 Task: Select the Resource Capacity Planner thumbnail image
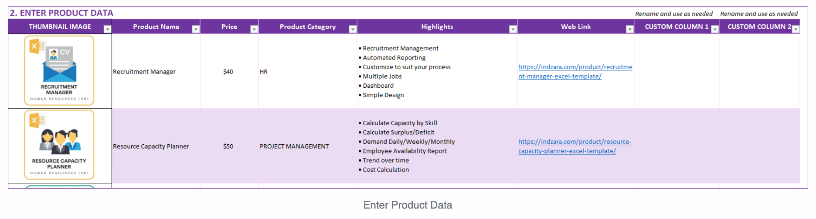[x=59, y=145]
